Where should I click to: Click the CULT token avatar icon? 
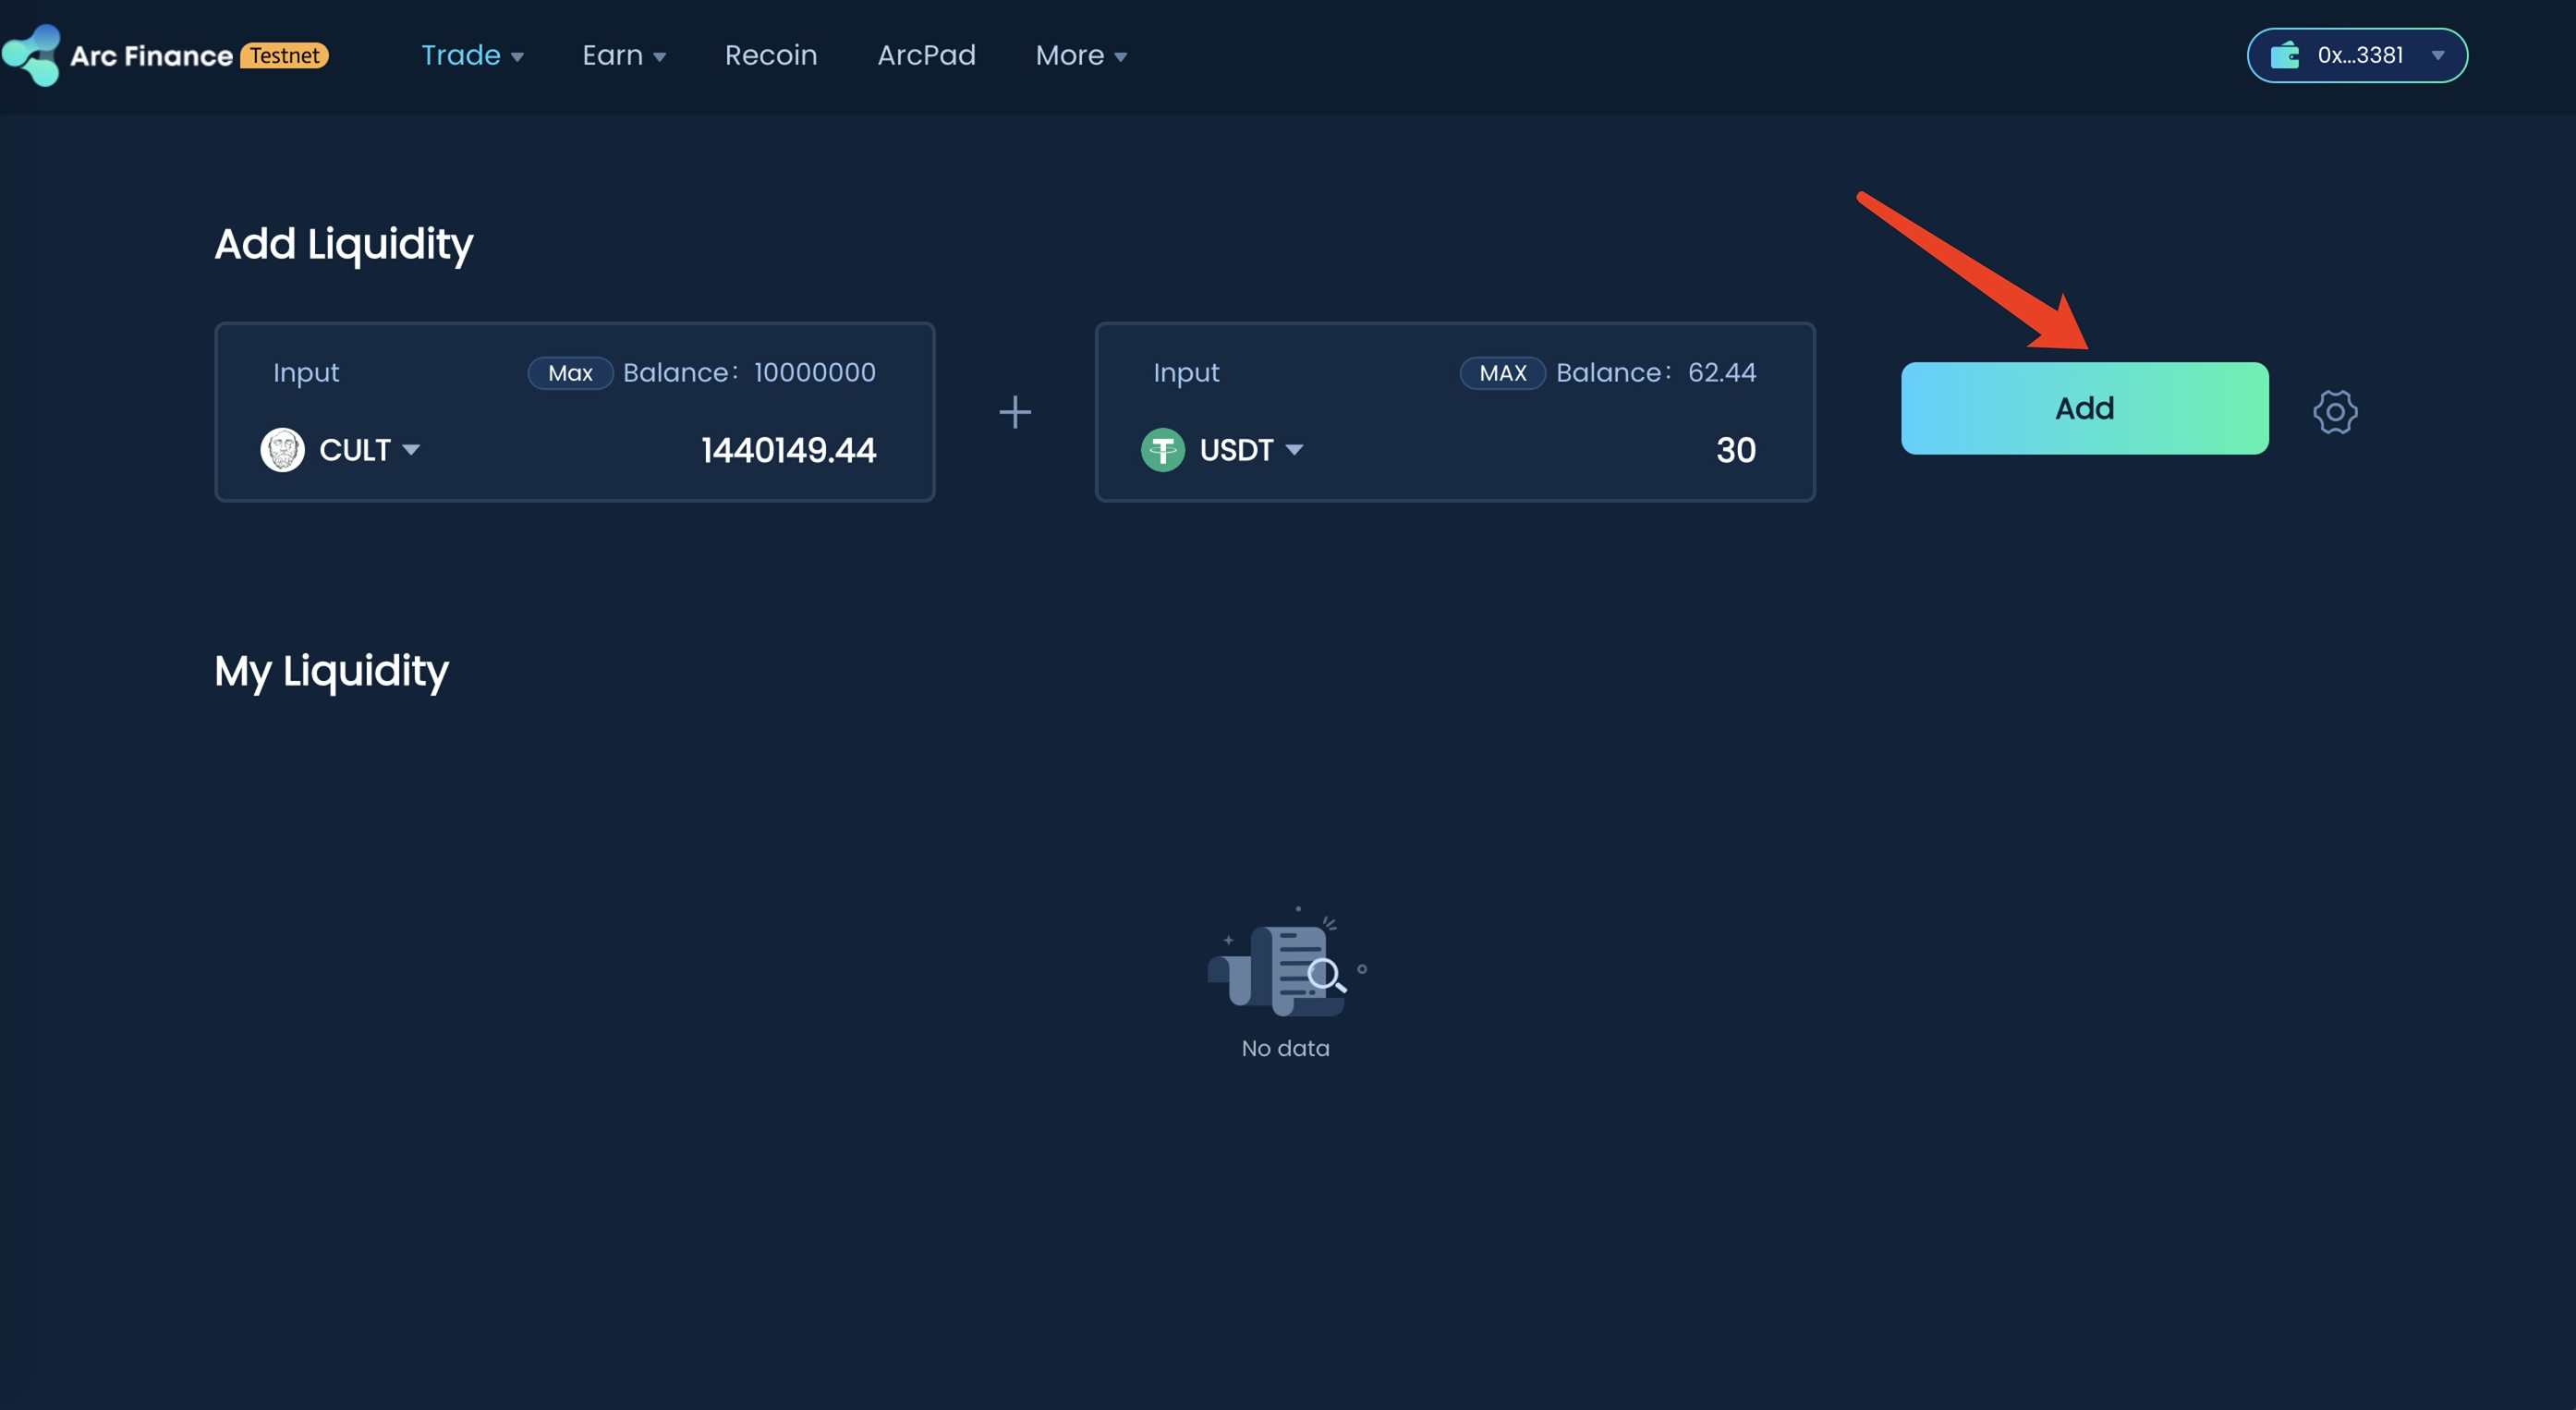(282, 450)
